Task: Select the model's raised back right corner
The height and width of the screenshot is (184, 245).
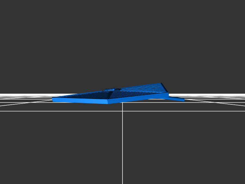Action: [x=161, y=84]
